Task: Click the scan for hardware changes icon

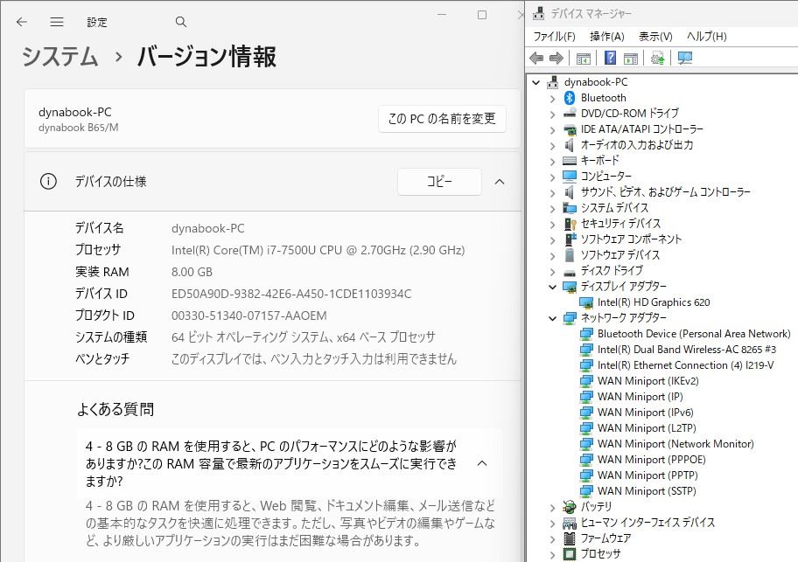Action: pyautogui.click(x=685, y=59)
